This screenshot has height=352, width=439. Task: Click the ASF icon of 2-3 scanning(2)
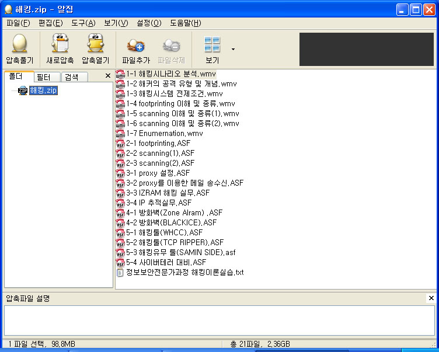pyautogui.click(x=120, y=163)
